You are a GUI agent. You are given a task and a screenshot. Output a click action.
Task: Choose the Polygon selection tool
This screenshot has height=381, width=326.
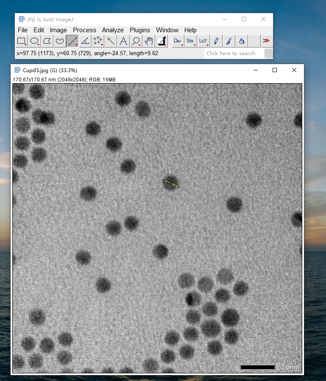[47, 41]
